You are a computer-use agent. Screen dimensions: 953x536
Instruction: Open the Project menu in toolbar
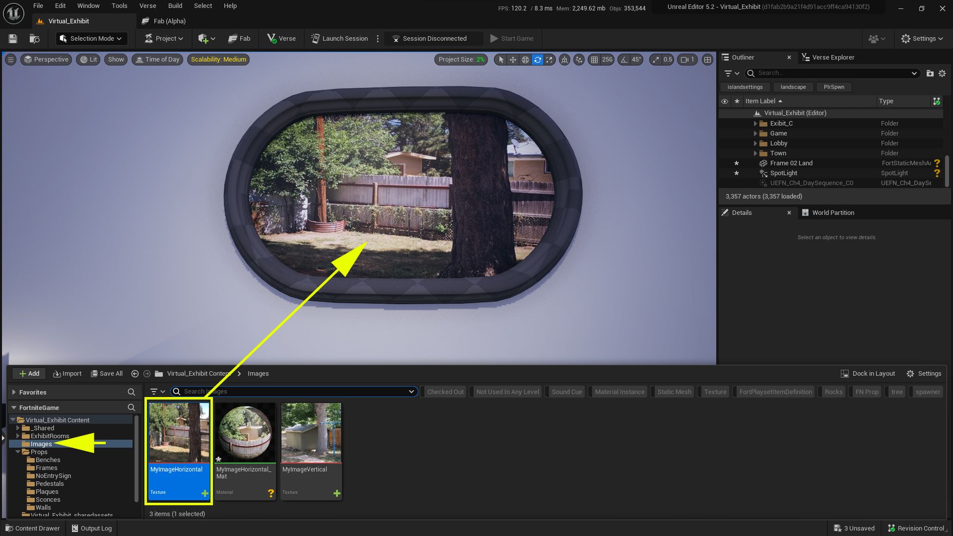point(164,39)
